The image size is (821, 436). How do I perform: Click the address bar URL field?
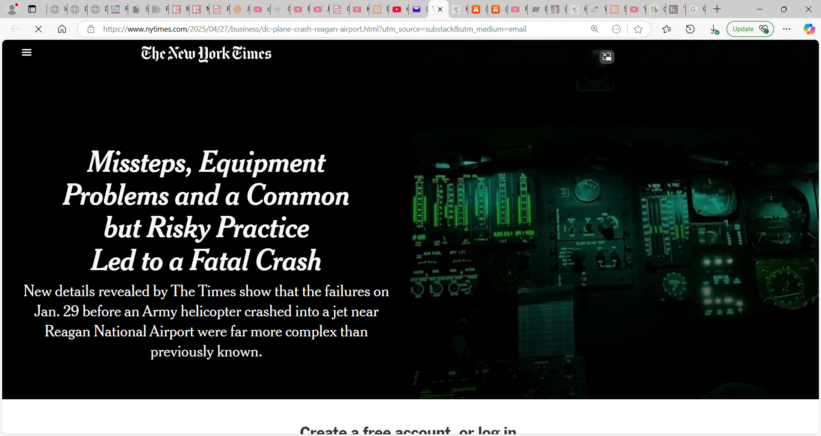click(x=314, y=29)
